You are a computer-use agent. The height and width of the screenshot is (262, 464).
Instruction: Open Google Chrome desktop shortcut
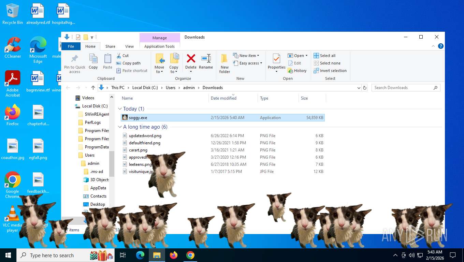(13, 185)
